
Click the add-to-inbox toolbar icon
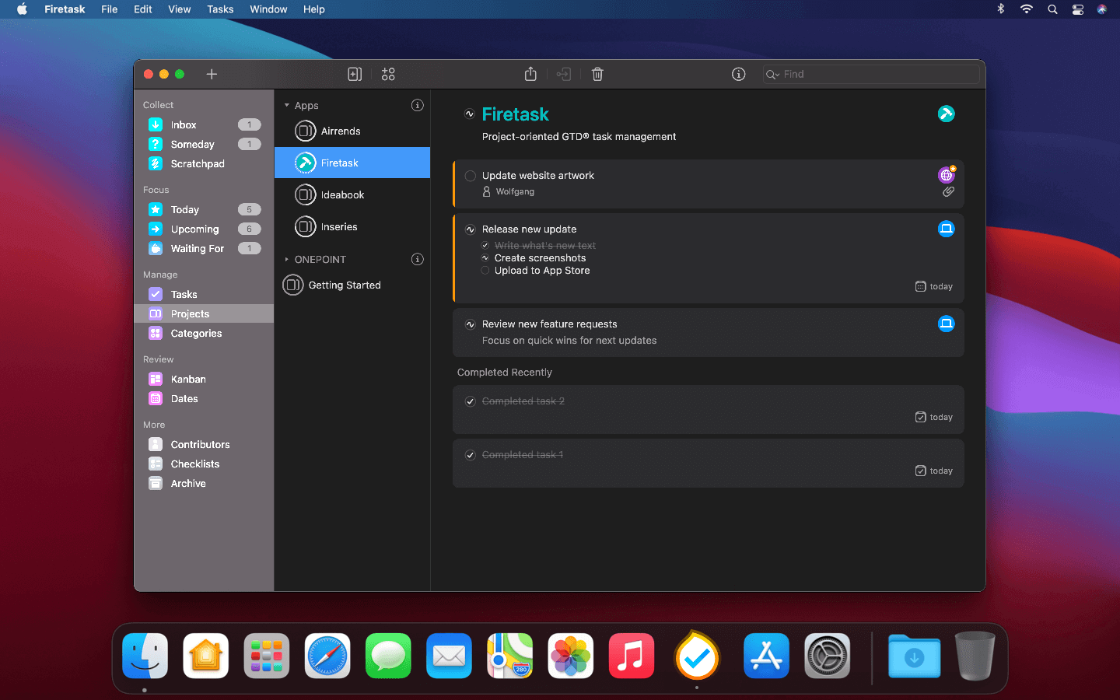pyautogui.click(x=355, y=74)
